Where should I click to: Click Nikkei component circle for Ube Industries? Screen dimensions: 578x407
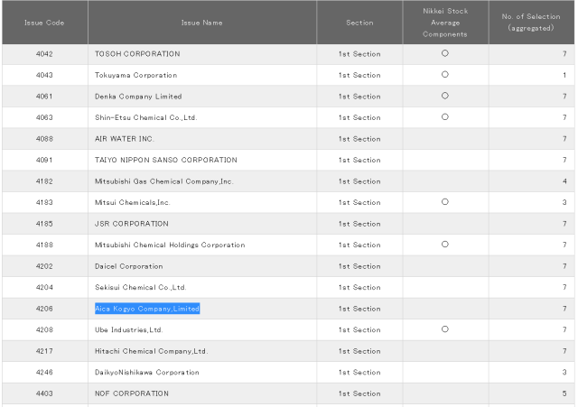(x=445, y=329)
